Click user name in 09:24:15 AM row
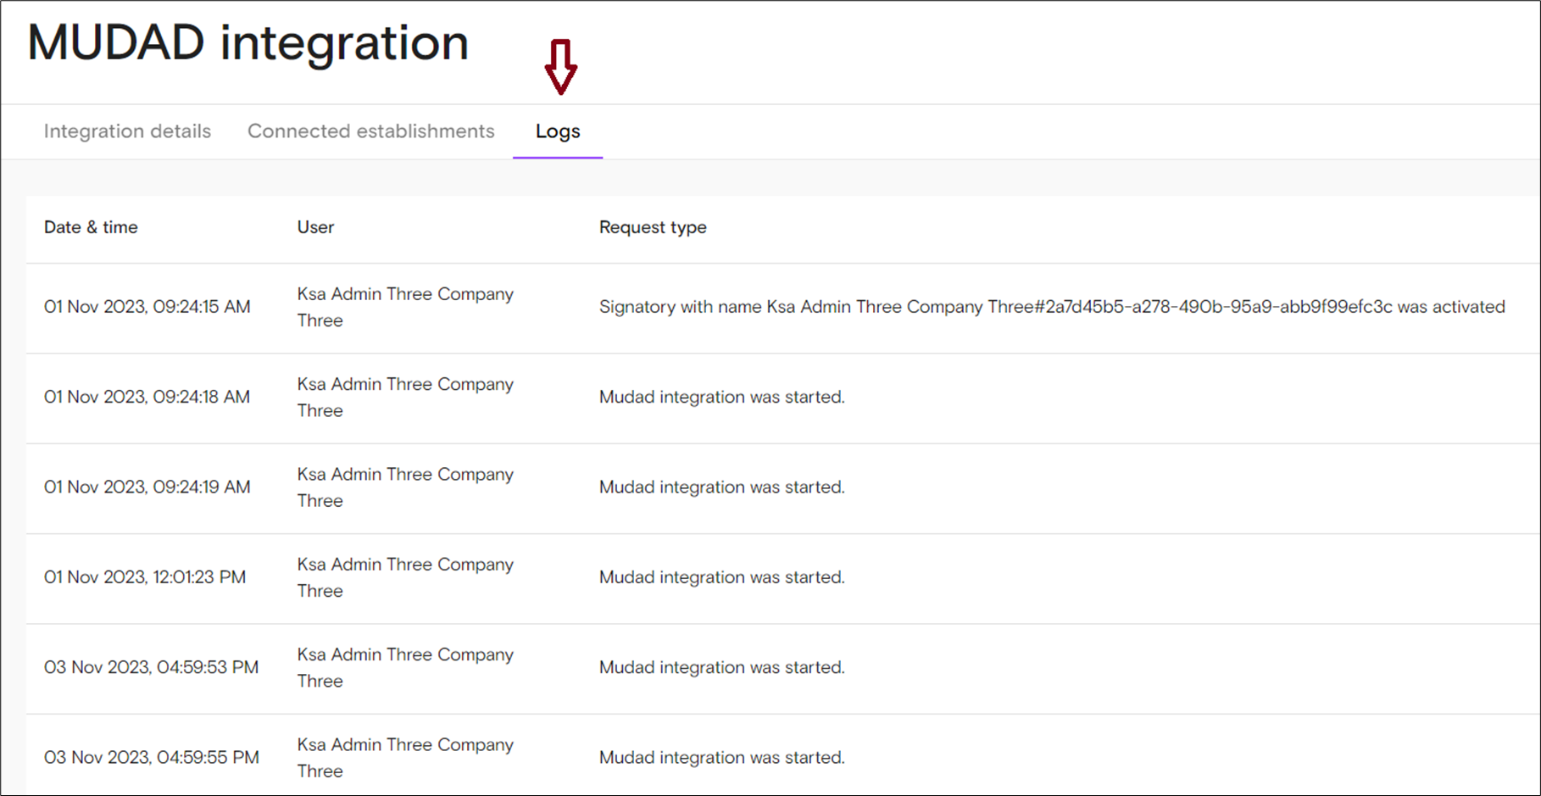 point(405,307)
